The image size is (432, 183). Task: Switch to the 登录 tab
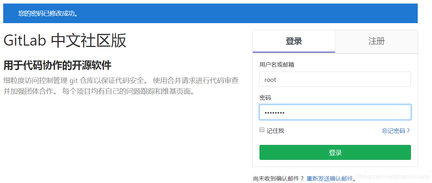tap(294, 41)
